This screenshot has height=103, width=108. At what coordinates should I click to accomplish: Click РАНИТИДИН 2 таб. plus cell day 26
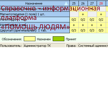click(x=83, y=25)
